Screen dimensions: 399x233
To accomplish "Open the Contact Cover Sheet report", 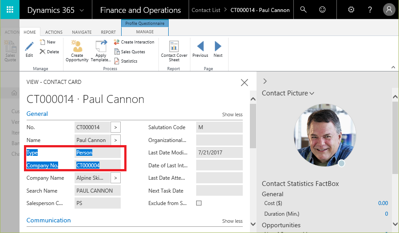I will point(174,51).
